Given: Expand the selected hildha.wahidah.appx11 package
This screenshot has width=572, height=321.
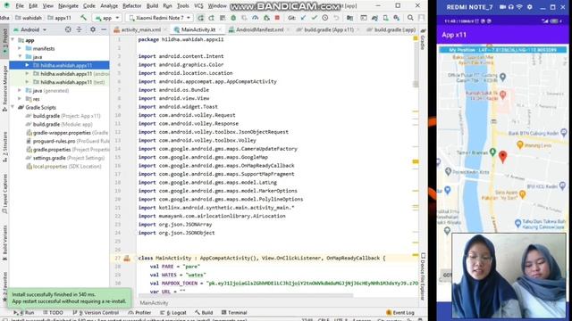Looking at the screenshot, I should pos(27,65).
